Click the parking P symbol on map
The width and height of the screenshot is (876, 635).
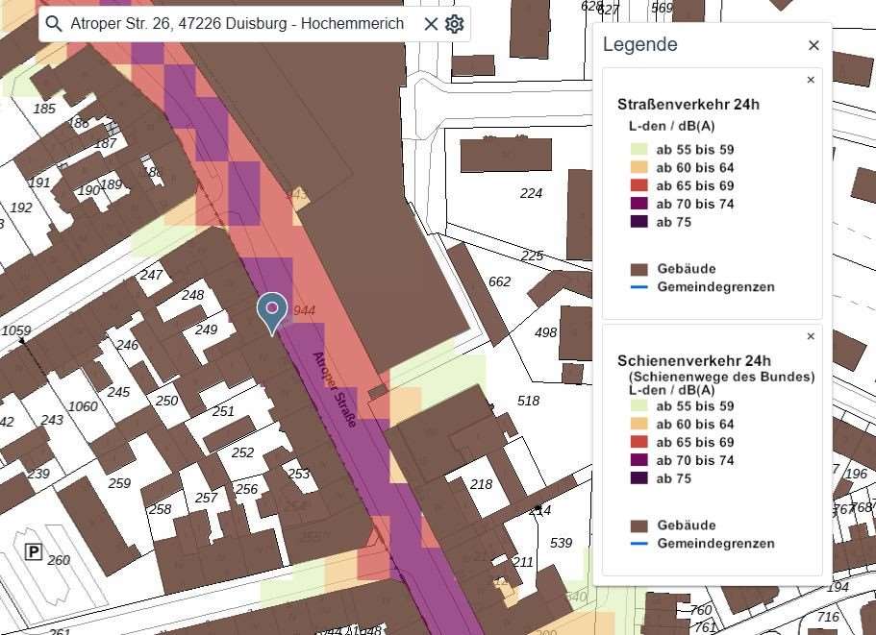[34, 552]
